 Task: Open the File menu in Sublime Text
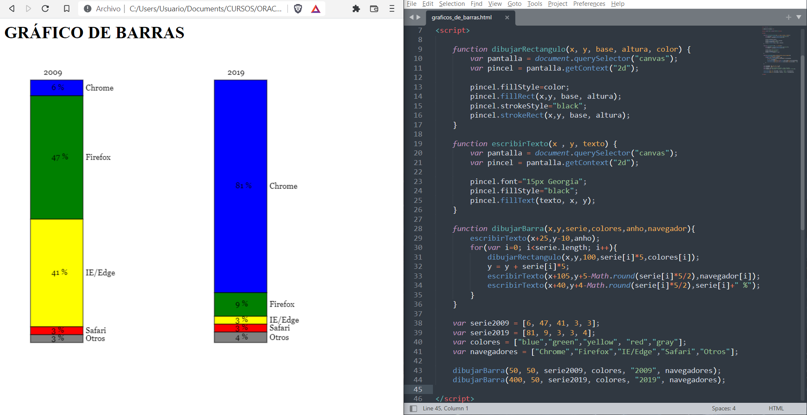(411, 4)
